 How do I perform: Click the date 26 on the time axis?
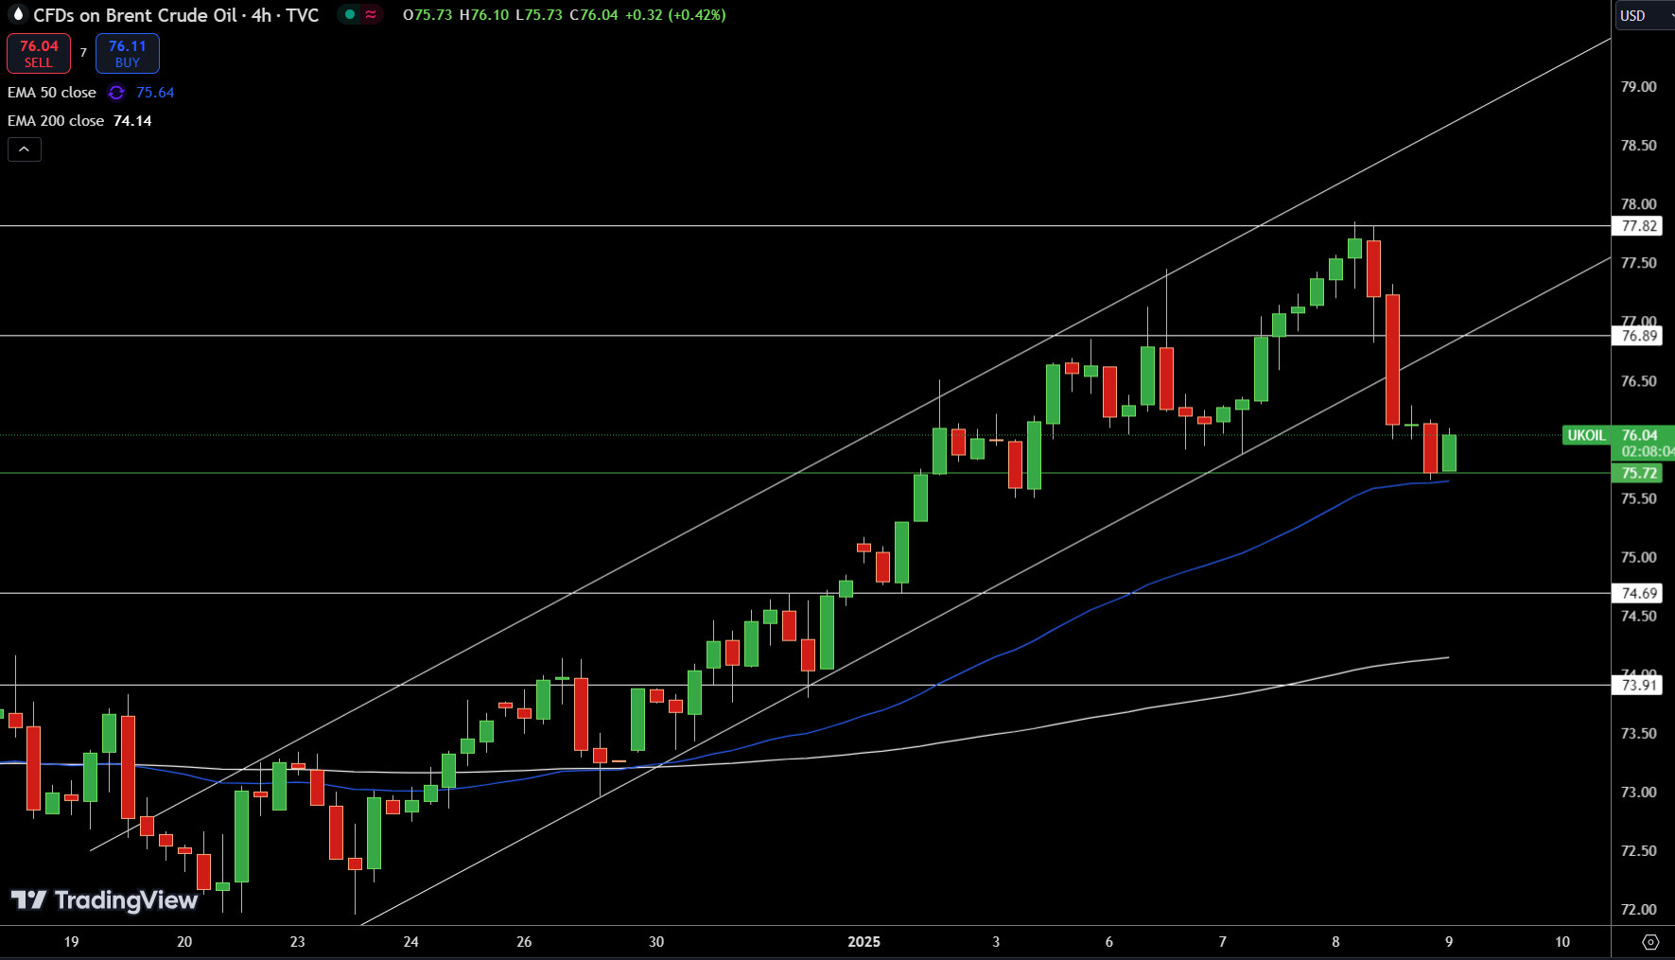coord(524,942)
